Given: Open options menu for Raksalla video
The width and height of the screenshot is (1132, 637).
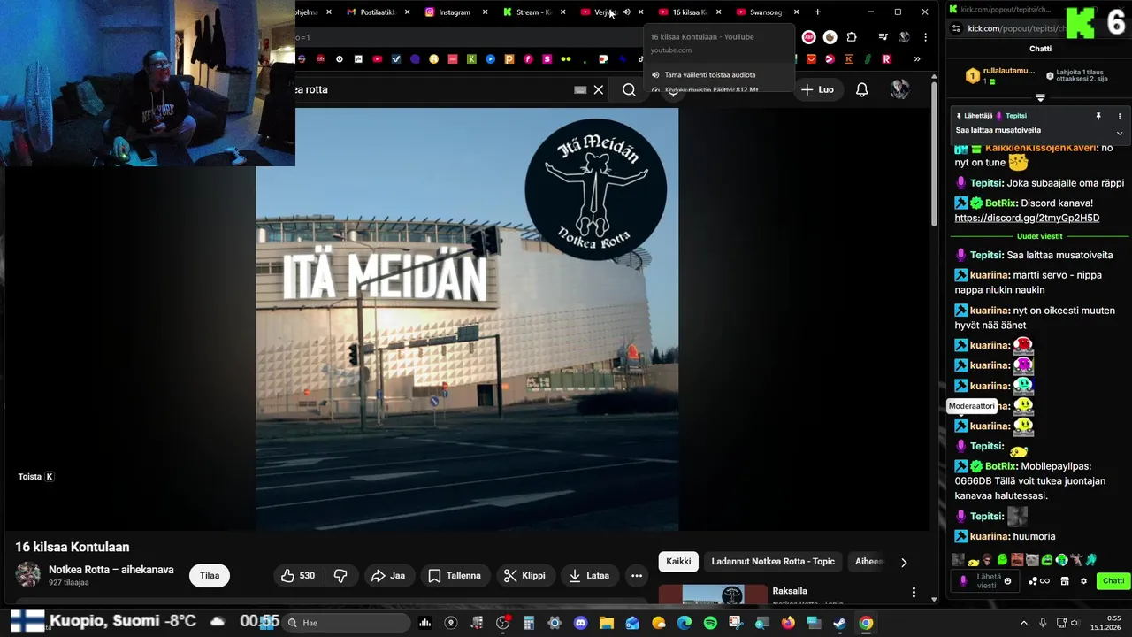Looking at the screenshot, I should click(914, 592).
